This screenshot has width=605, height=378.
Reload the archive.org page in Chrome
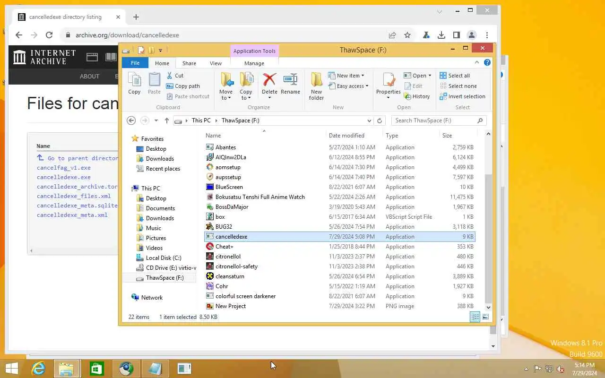[x=49, y=35]
